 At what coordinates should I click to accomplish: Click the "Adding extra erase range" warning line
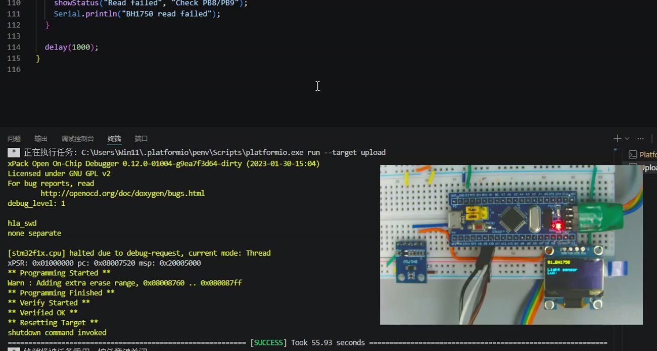[x=125, y=283]
